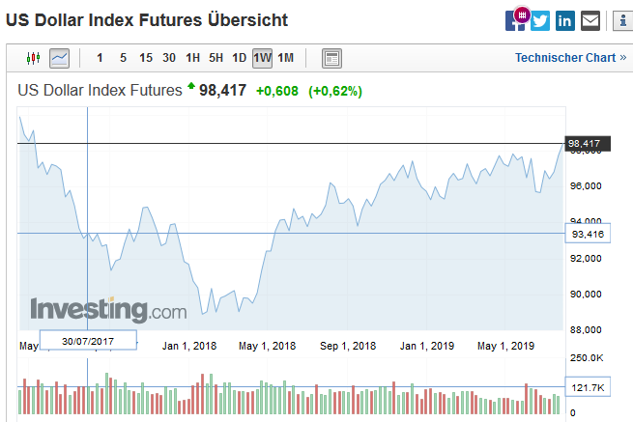Click the US Dollar Index Futures Übersicht heading
This screenshot has height=422, width=633.
pyautogui.click(x=147, y=19)
